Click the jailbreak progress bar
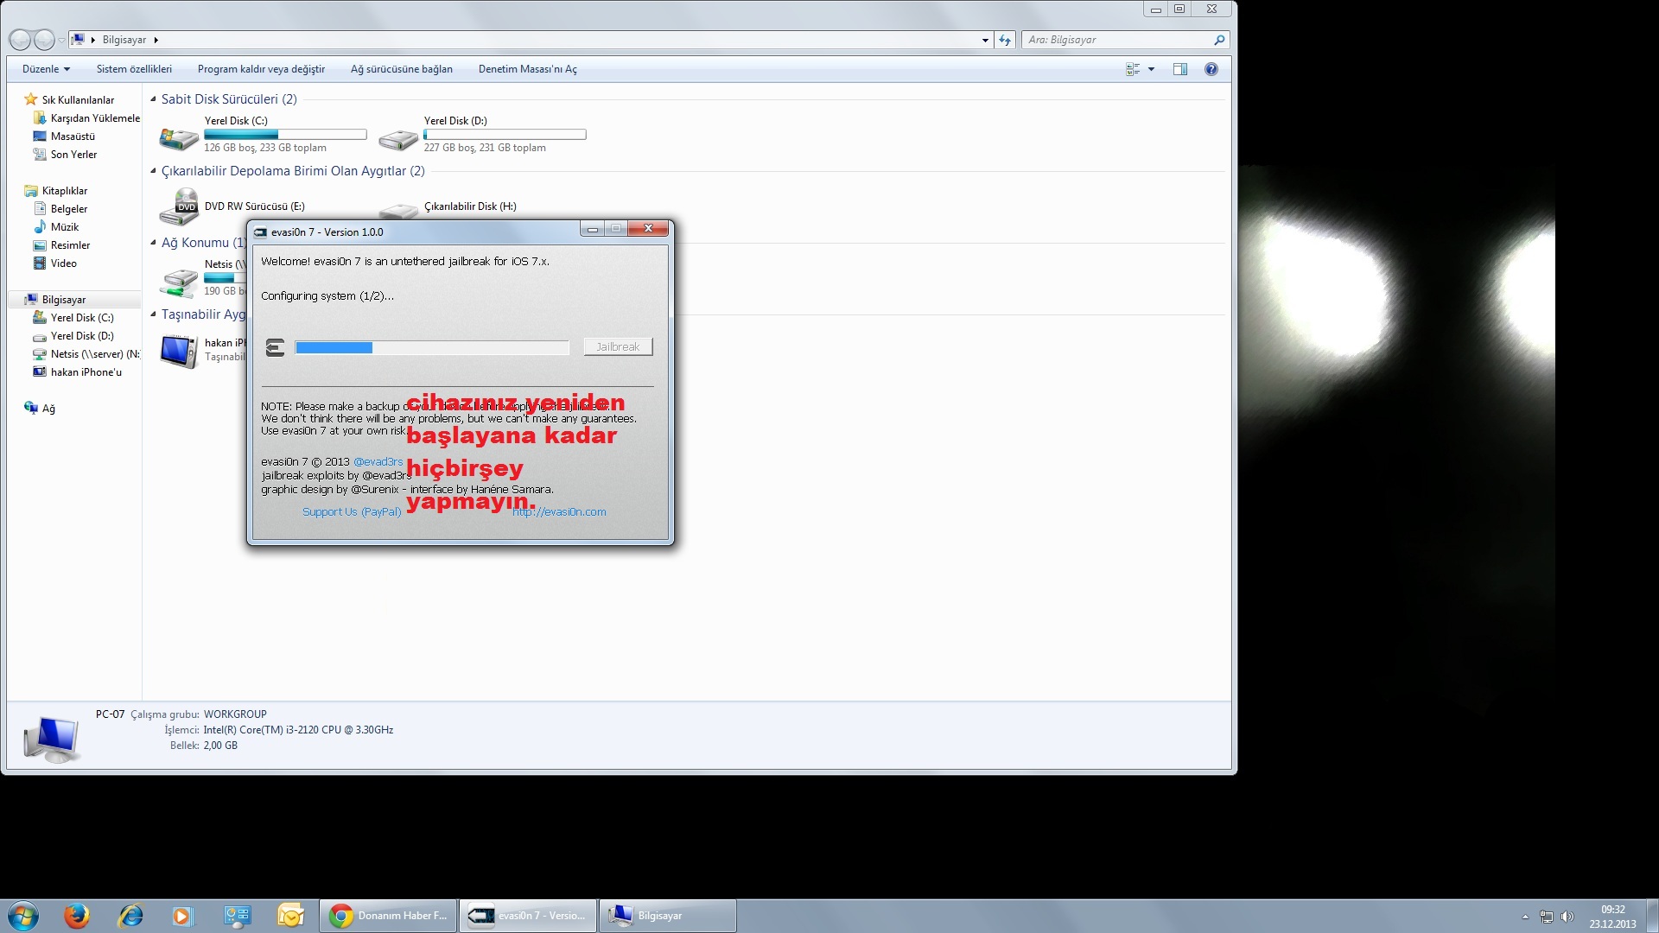Screen dimensions: 1659x933 tap(431, 347)
